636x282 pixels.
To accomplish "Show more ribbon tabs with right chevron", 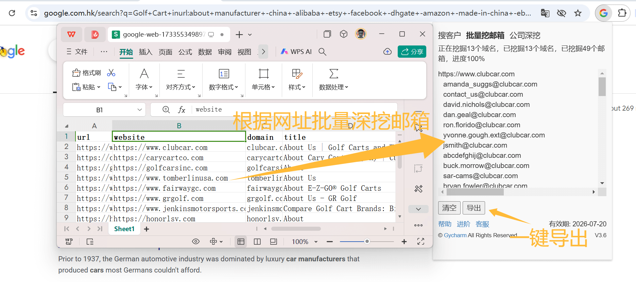I will pyautogui.click(x=263, y=52).
